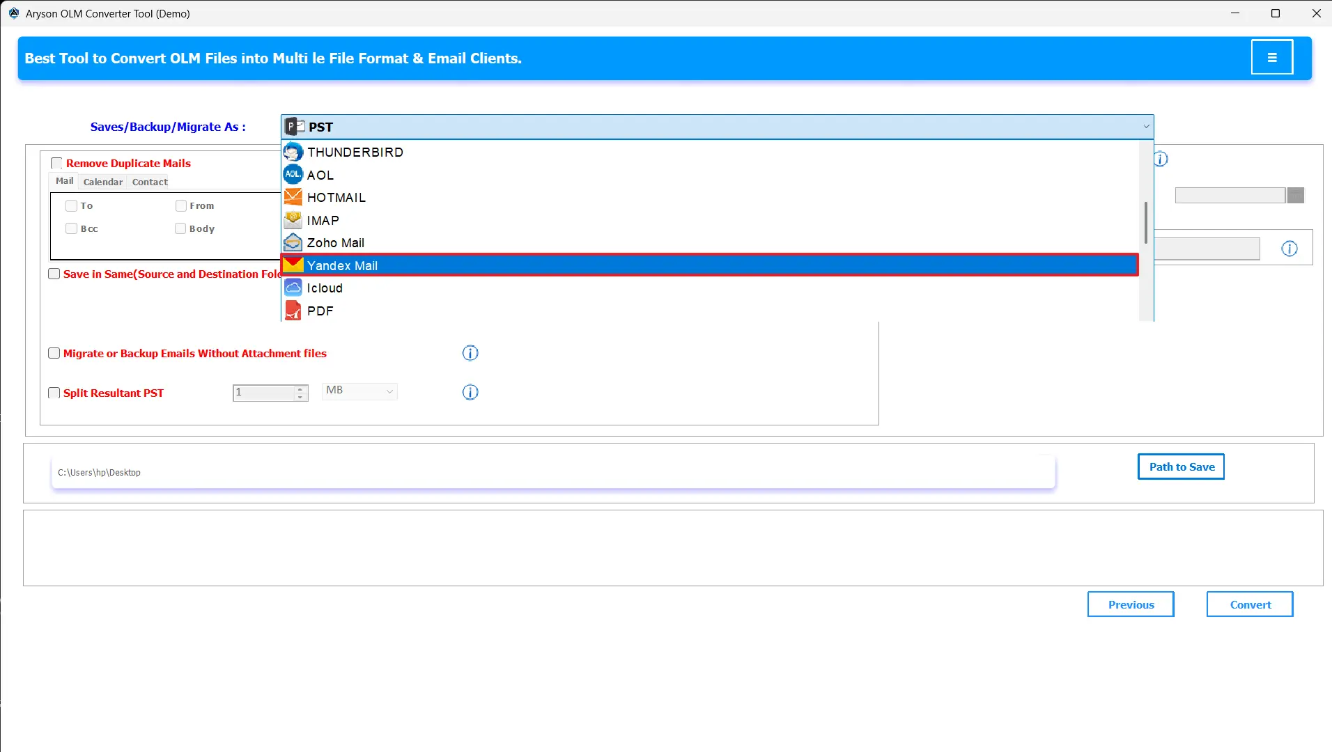Select Zoho Mail from the format list
The height and width of the screenshot is (752, 1332).
click(710, 242)
